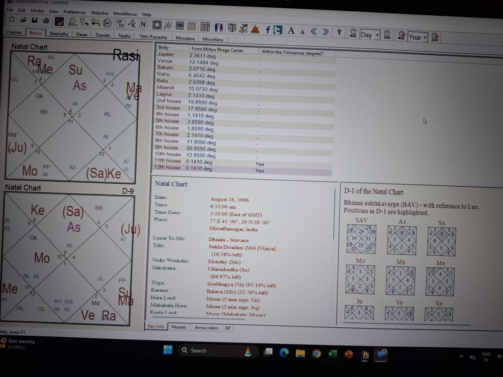
Task: Open the Year time-step dropdown
Action: [x=425, y=37]
